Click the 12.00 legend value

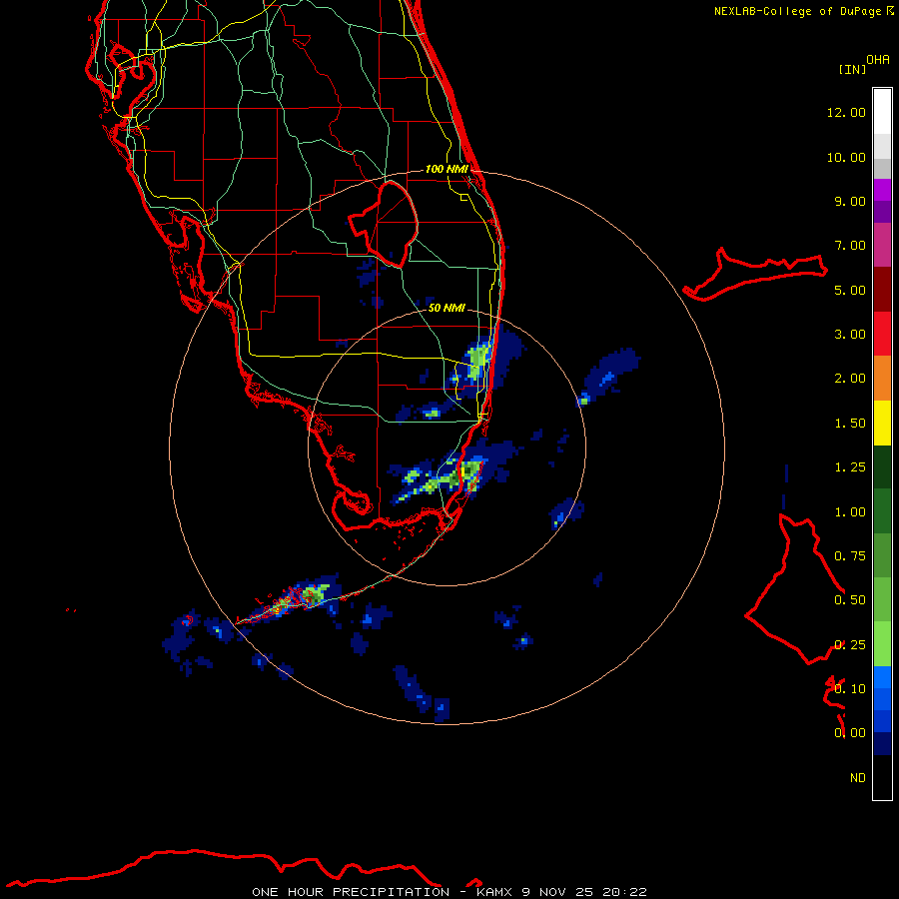(846, 112)
